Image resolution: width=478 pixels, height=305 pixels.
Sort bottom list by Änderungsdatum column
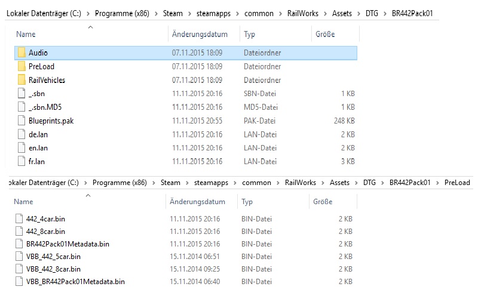tap(197, 202)
